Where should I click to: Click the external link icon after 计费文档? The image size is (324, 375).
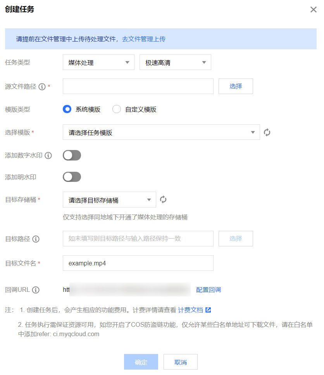pos(208,310)
